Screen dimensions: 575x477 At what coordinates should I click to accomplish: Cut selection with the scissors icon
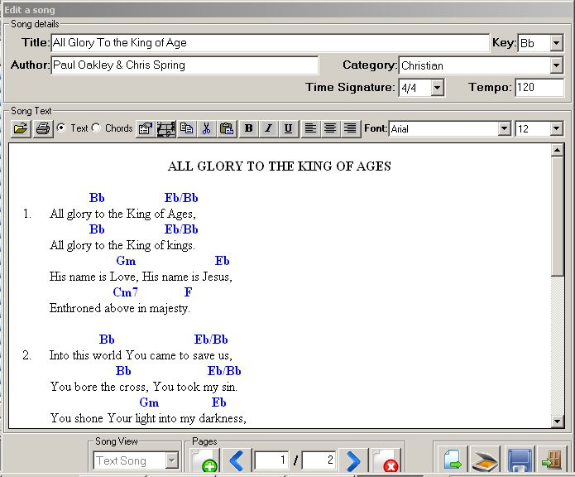(x=207, y=129)
